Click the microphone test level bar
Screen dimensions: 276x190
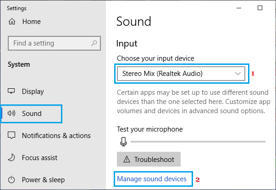[x=198, y=142]
